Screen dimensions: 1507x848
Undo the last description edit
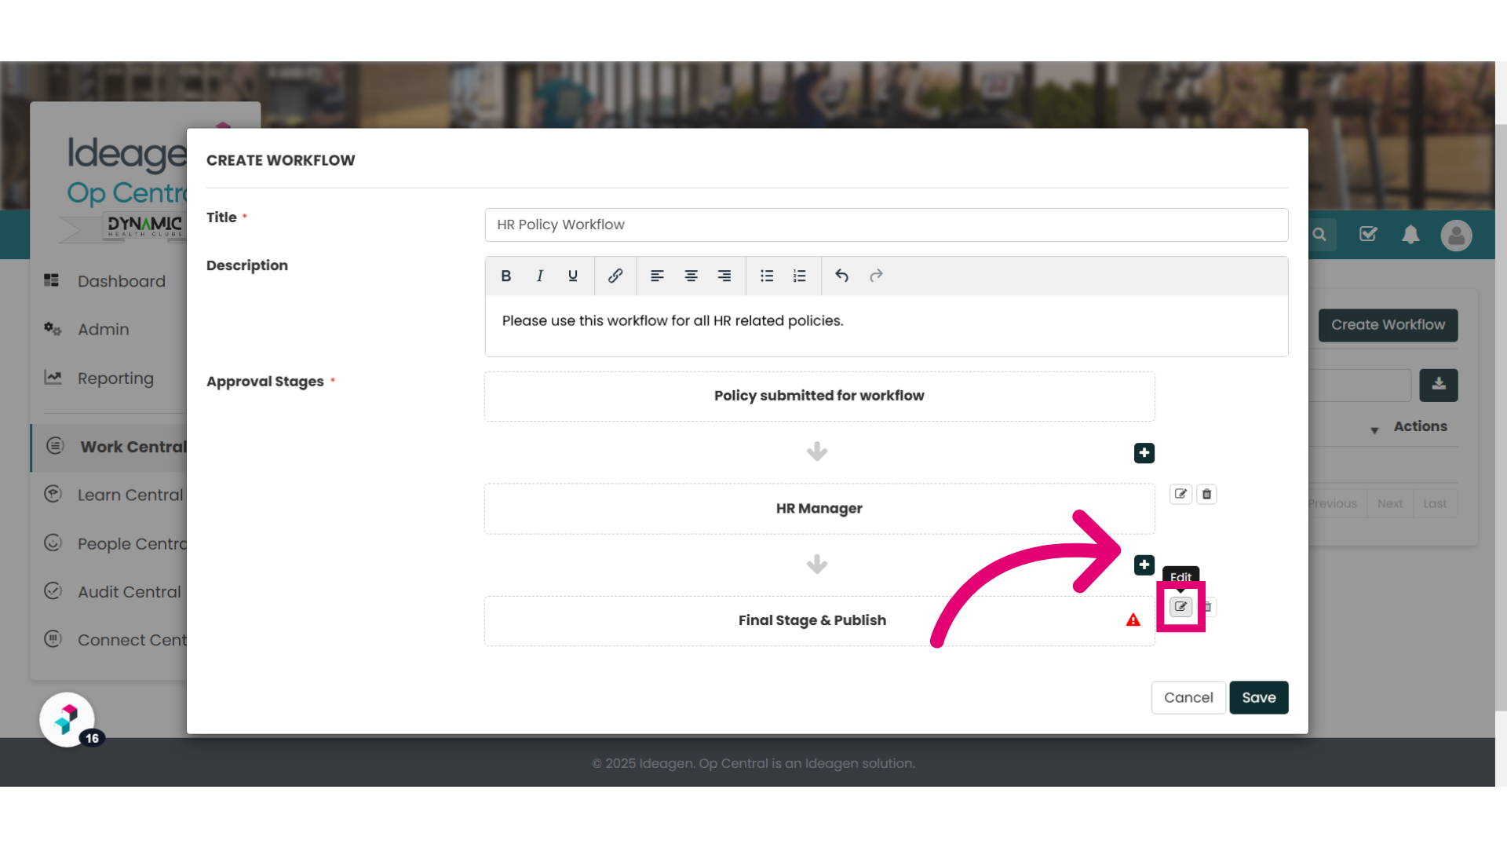(x=842, y=276)
